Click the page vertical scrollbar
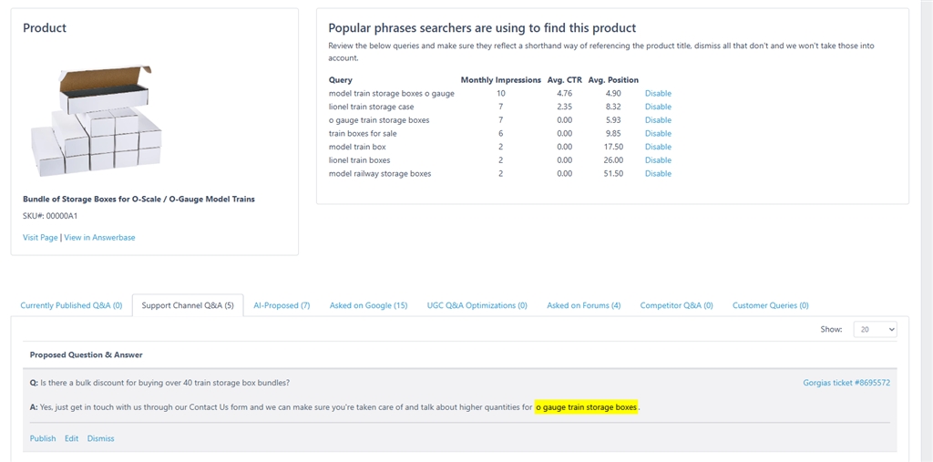Viewport: 933px width, 462px height. (x=927, y=231)
